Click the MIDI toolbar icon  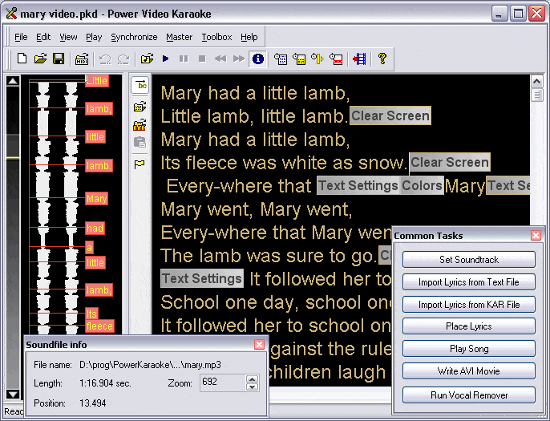[82, 59]
